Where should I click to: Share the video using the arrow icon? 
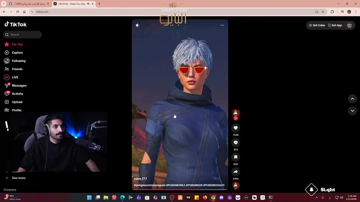(236, 172)
